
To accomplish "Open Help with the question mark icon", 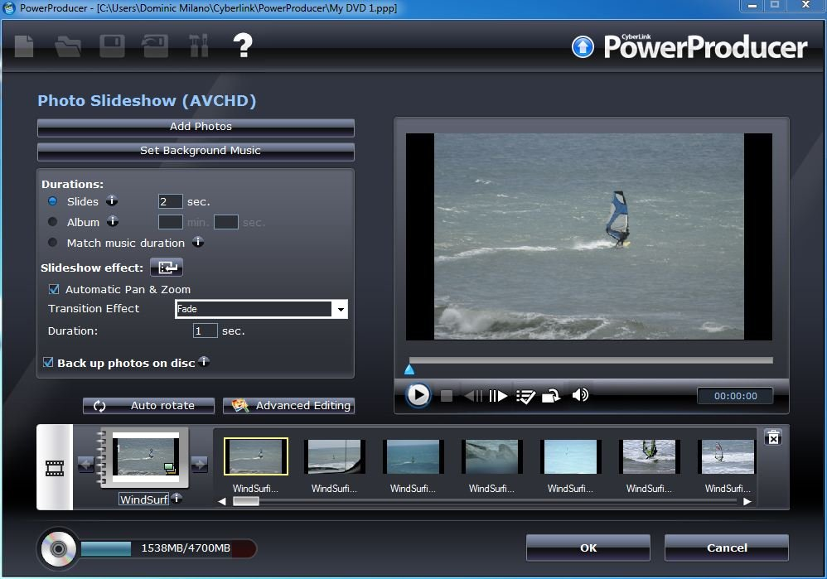I will point(242,46).
